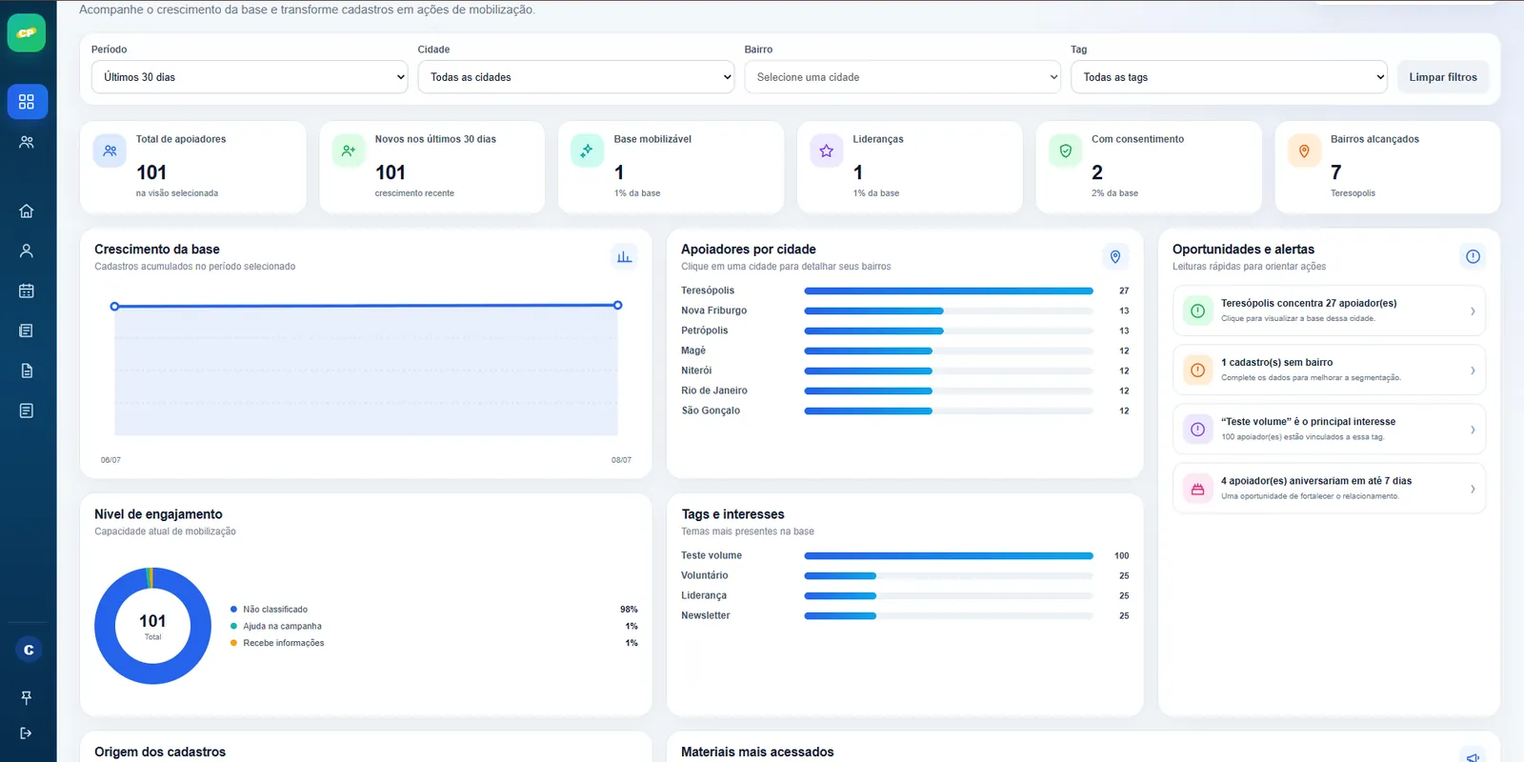
Task: Open the 1 cadastro(s) sem bairro alert
Action: pyautogui.click(x=1329, y=370)
